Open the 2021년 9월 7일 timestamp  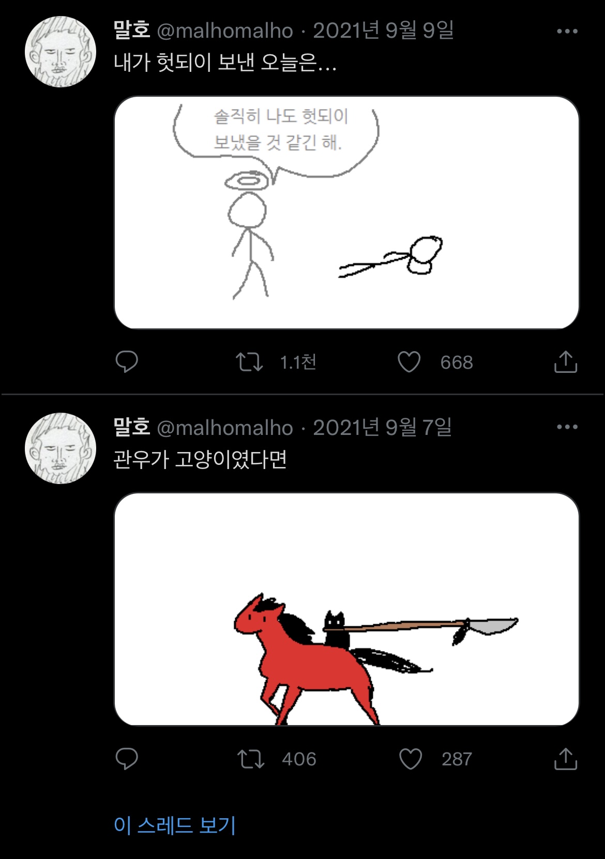pos(383,427)
